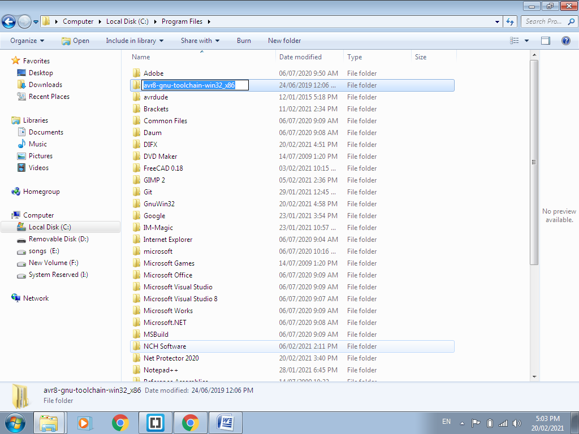Viewport: 579px width, 434px height.
Task: Open Microsoft Word from the taskbar
Action: coord(225,423)
